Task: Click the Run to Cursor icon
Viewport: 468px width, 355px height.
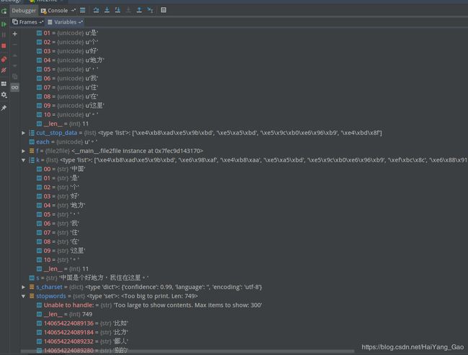Action: click(x=150, y=10)
